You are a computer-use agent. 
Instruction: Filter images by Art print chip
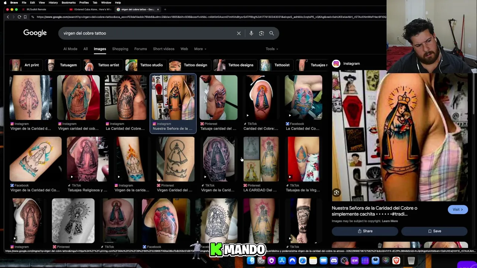click(26, 65)
